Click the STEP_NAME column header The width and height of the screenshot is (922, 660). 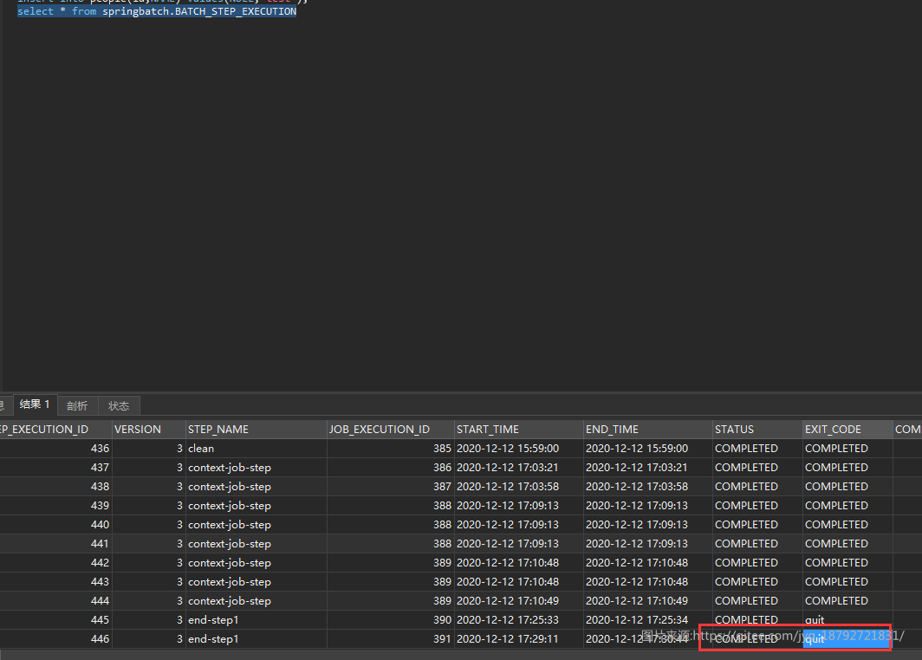click(x=256, y=430)
